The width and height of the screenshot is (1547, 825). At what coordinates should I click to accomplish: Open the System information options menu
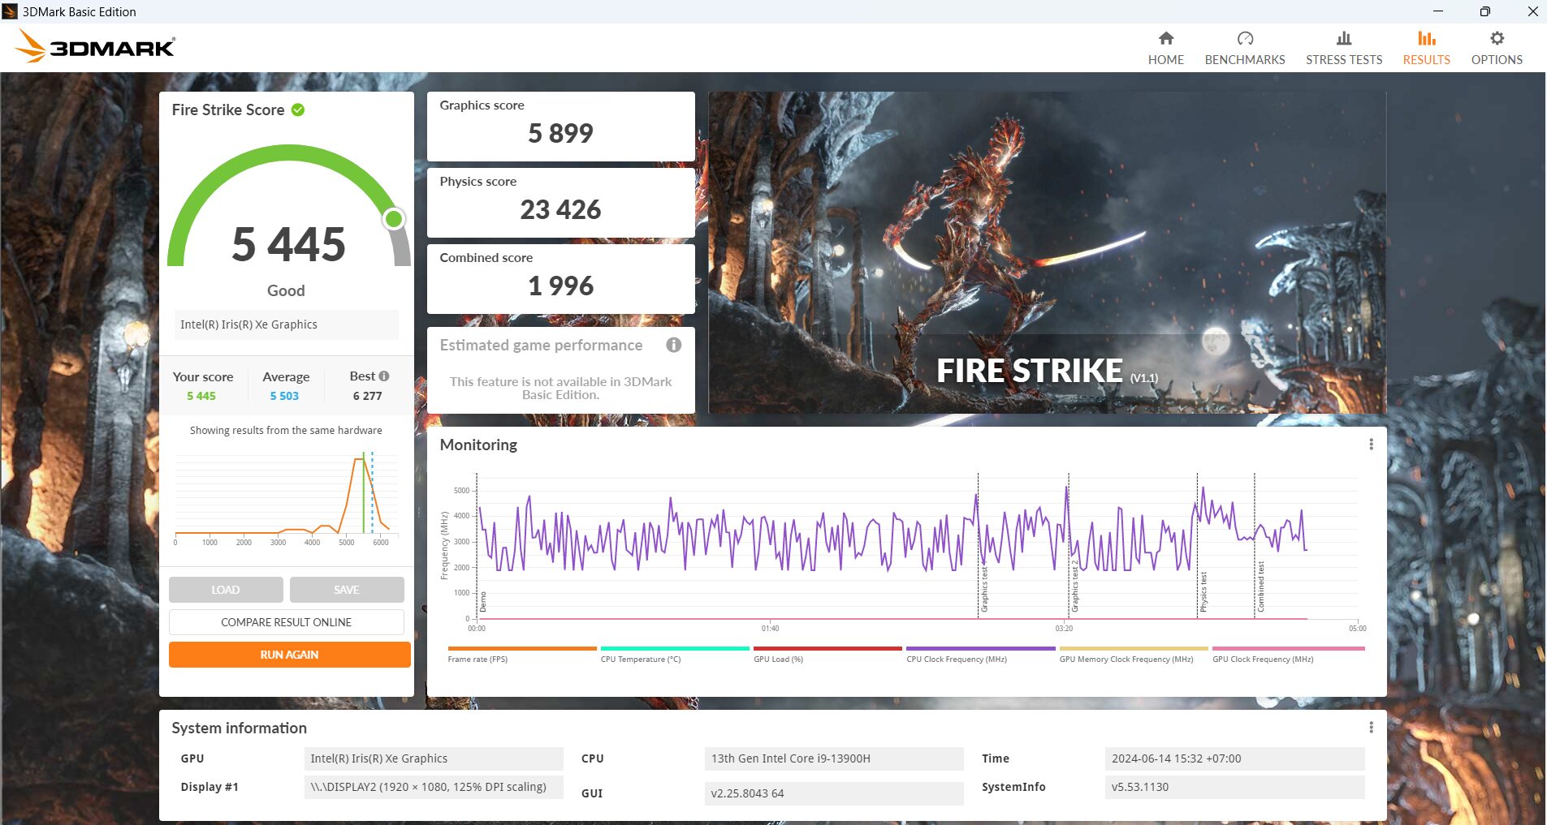coord(1371,728)
